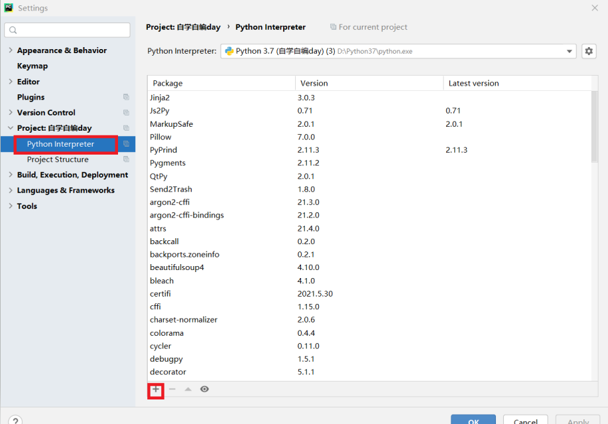Image resolution: width=608 pixels, height=424 pixels.
Task: Click the plus icon to install package
Action: pyautogui.click(x=156, y=389)
